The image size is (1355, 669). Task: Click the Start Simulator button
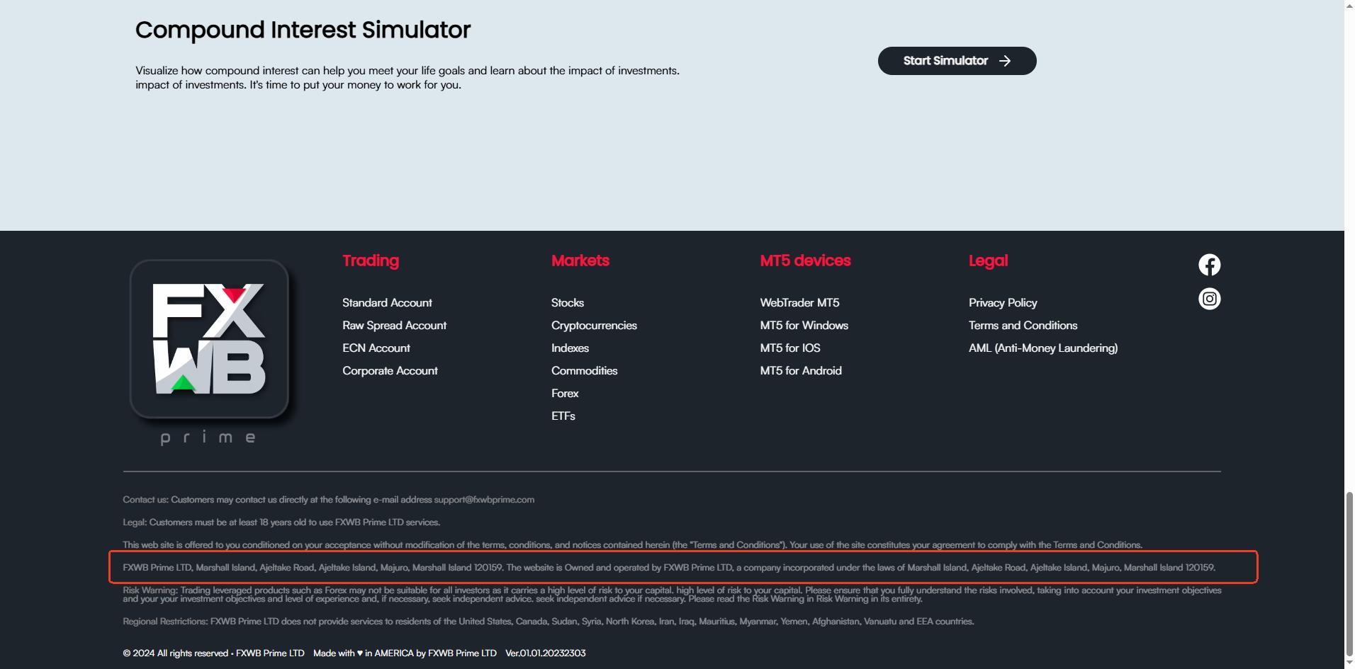click(x=957, y=61)
